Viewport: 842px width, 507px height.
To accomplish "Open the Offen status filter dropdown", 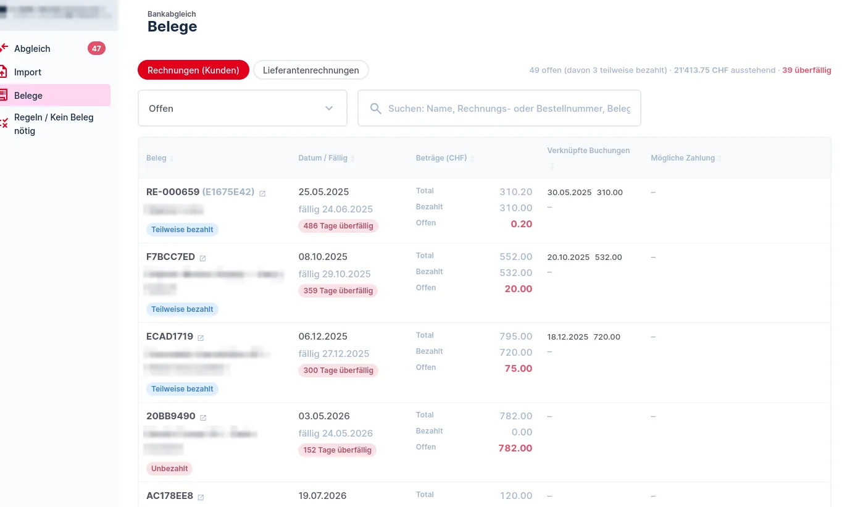I will [x=243, y=108].
